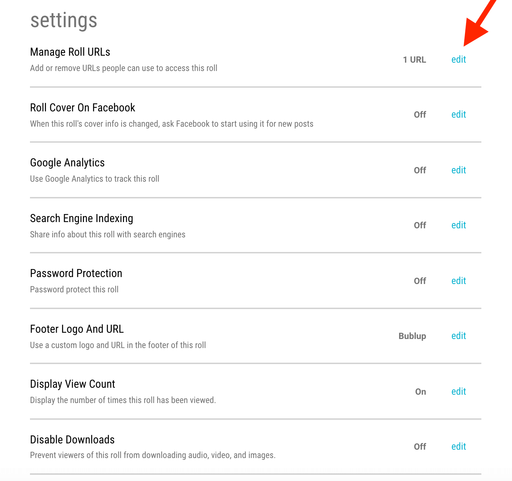Click the 1 URL status value
This screenshot has height=481, width=512.
point(414,60)
